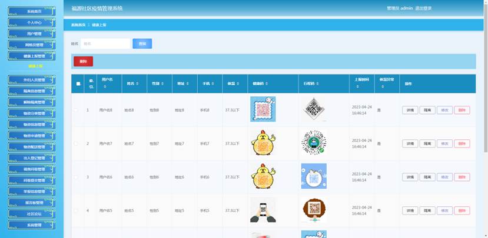This screenshot has width=488, height=238.
Task: Expand 外归人员管理 sidebar menu
Action: pos(32,80)
